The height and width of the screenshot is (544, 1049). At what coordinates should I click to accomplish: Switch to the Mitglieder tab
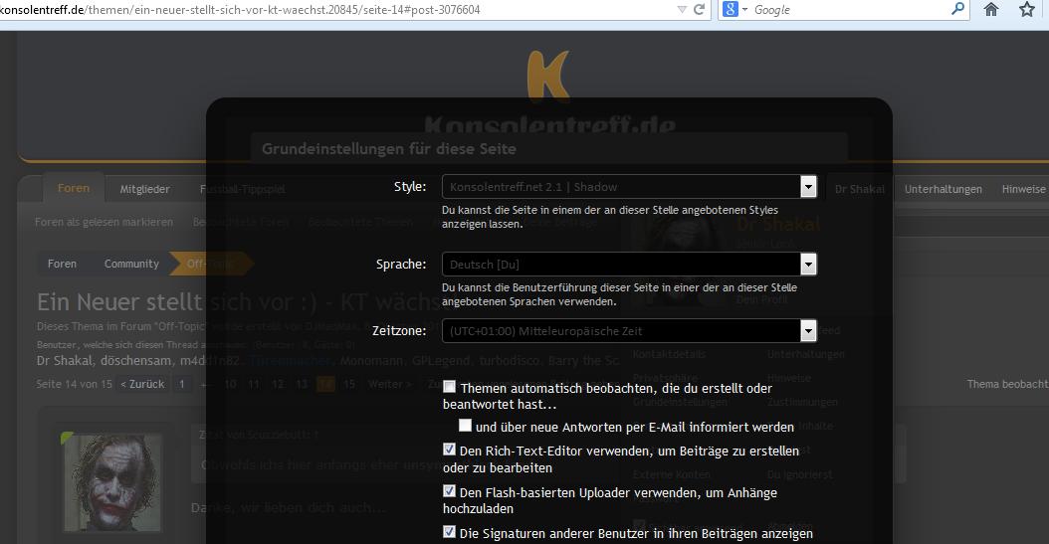point(144,189)
